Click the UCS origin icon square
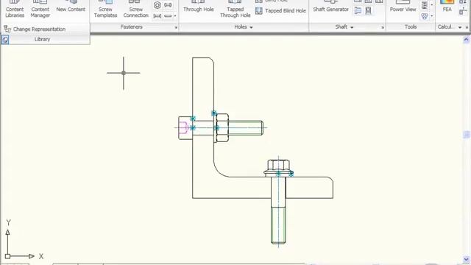Screen dimensions: 471x265 coord(7,256)
